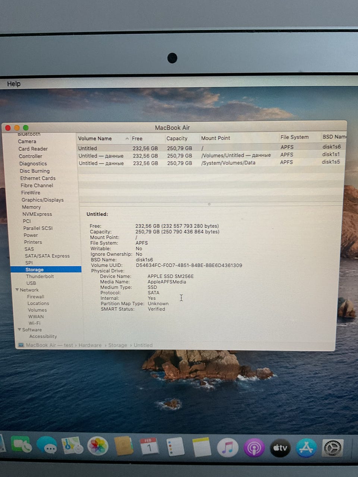Viewport: 358px width, 477px height.
Task: Select Firewall under Network
Action: click(36, 297)
